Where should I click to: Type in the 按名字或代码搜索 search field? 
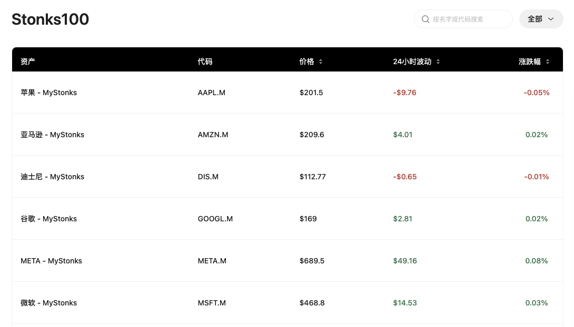(x=469, y=19)
